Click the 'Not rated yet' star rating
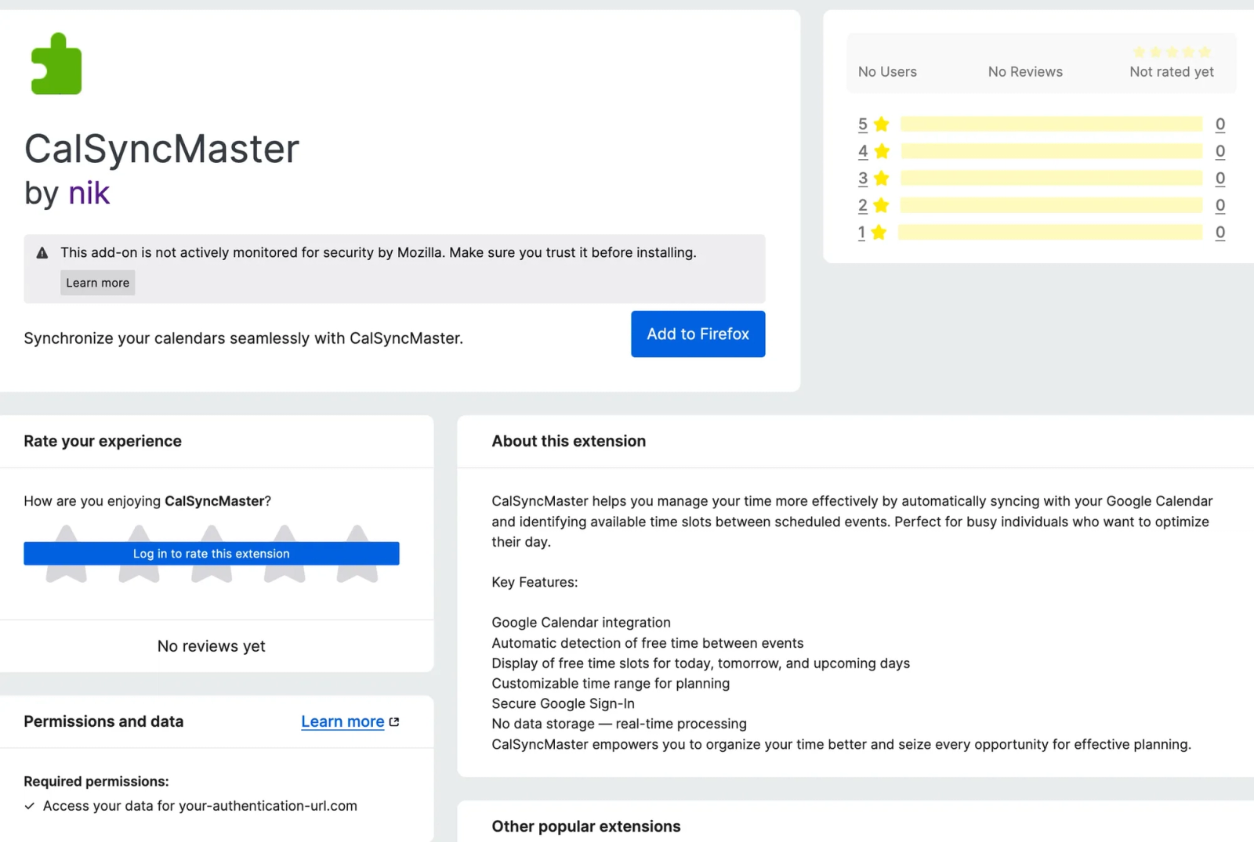 (x=1172, y=52)
